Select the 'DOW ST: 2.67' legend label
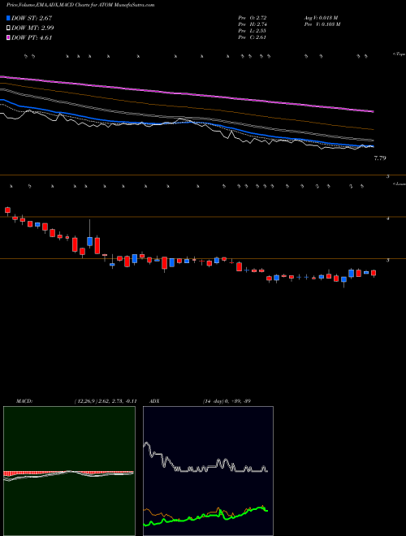 coord(32,18)
